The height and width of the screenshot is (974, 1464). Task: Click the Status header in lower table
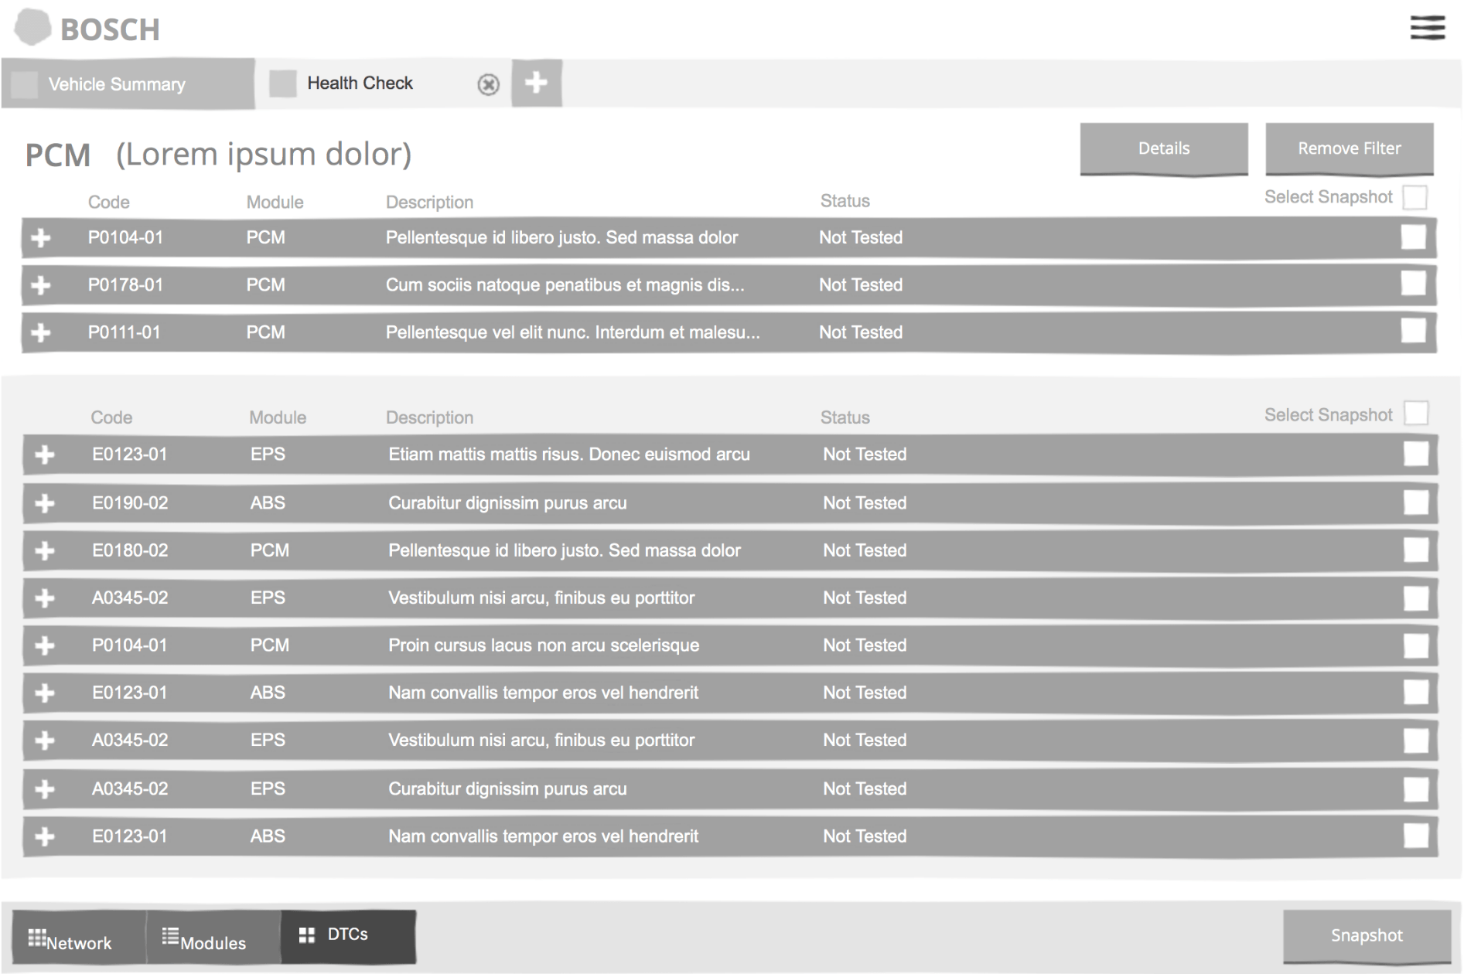845,417
